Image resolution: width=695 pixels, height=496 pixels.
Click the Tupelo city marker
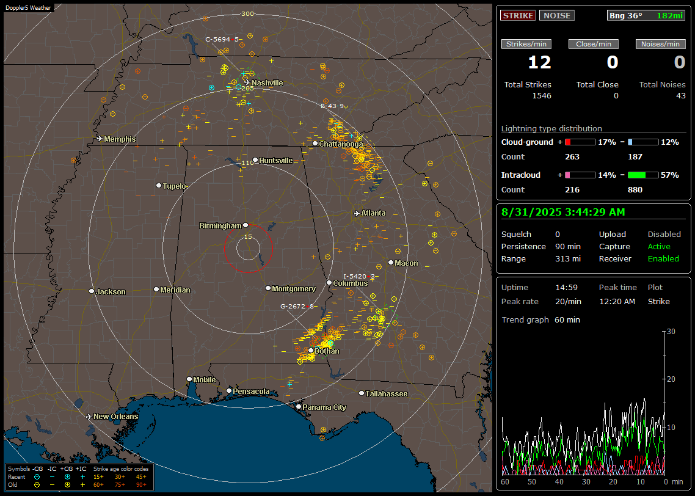point(159,185)
